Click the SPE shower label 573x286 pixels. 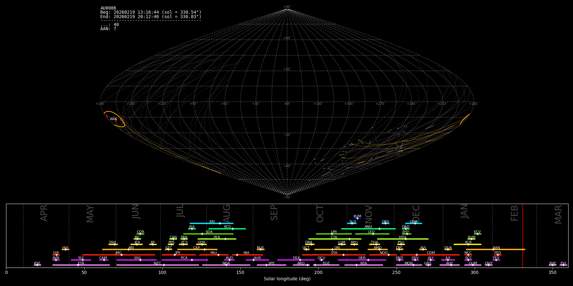271,263
